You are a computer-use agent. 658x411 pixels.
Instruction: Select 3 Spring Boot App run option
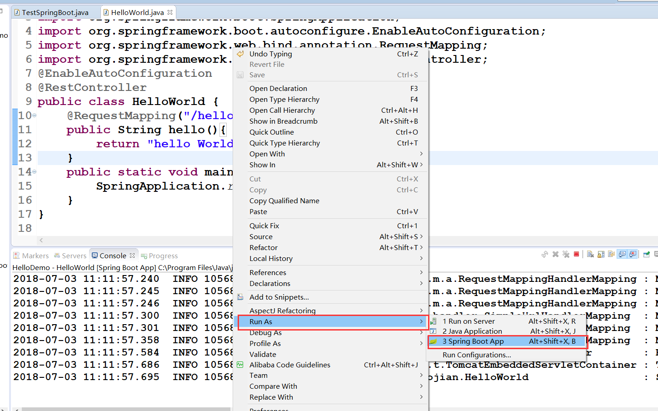click(473, 341)
